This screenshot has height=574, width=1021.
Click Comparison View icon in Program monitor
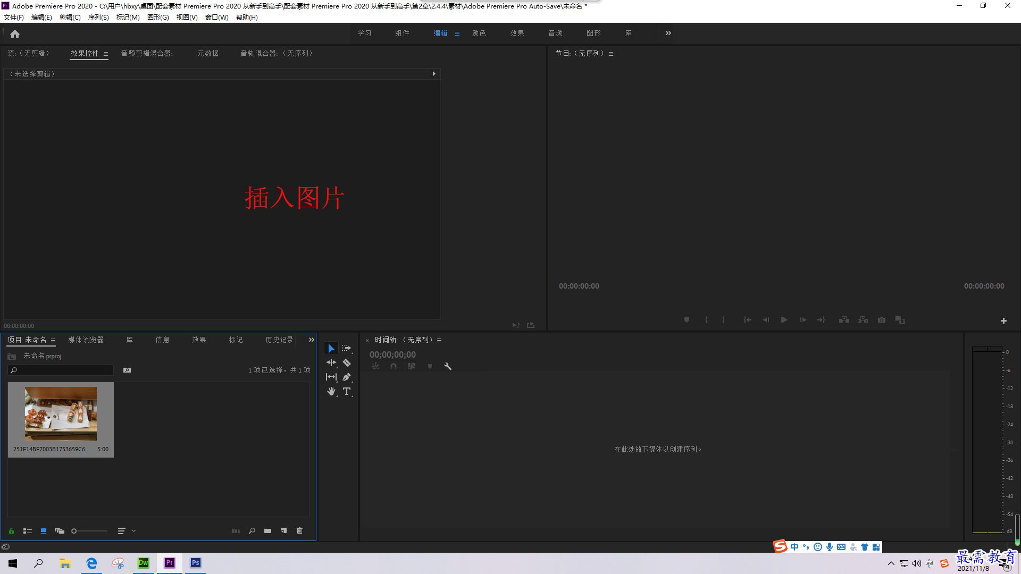[x=900, y=320]
